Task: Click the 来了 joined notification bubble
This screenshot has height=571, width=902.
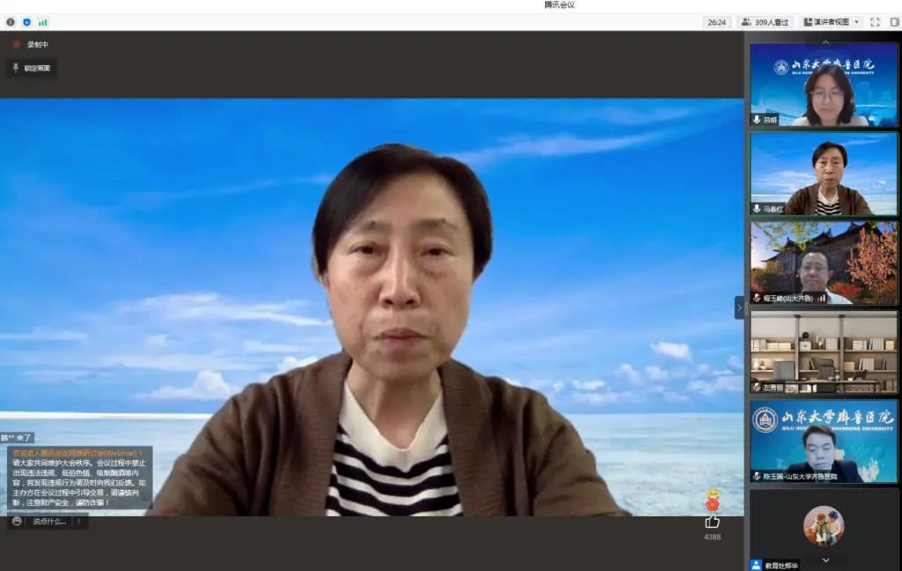Action: click(x=17, y=438)
